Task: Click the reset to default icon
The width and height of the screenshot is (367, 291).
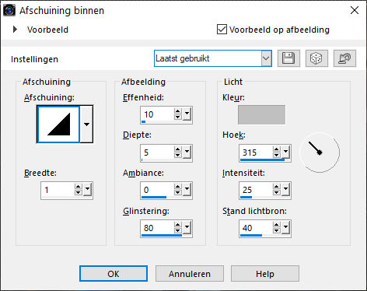Action: [344, 58]
